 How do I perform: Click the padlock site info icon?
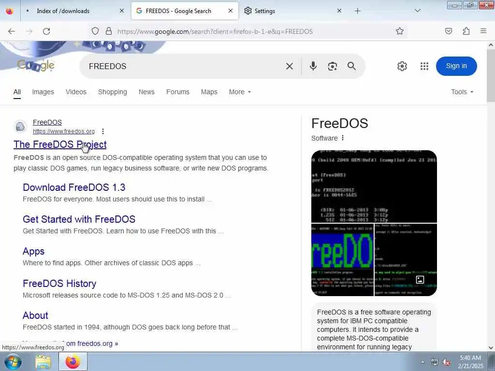click(109, 31)
